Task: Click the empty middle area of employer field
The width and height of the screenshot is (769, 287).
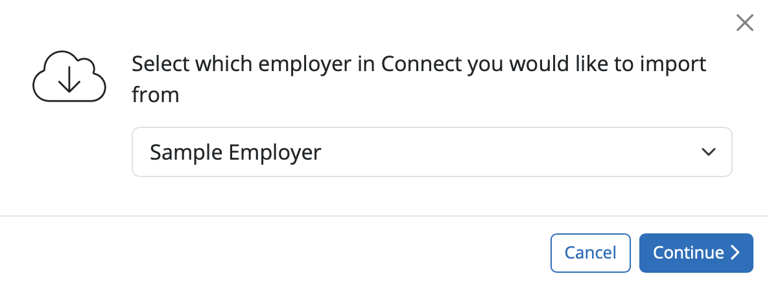Action: click(x=506, y=152)
